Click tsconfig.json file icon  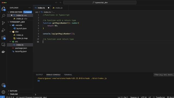coord(13,51)
